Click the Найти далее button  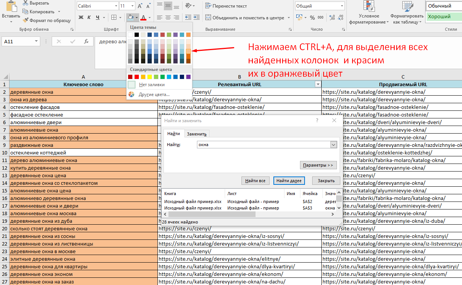(x=289, y=181)
